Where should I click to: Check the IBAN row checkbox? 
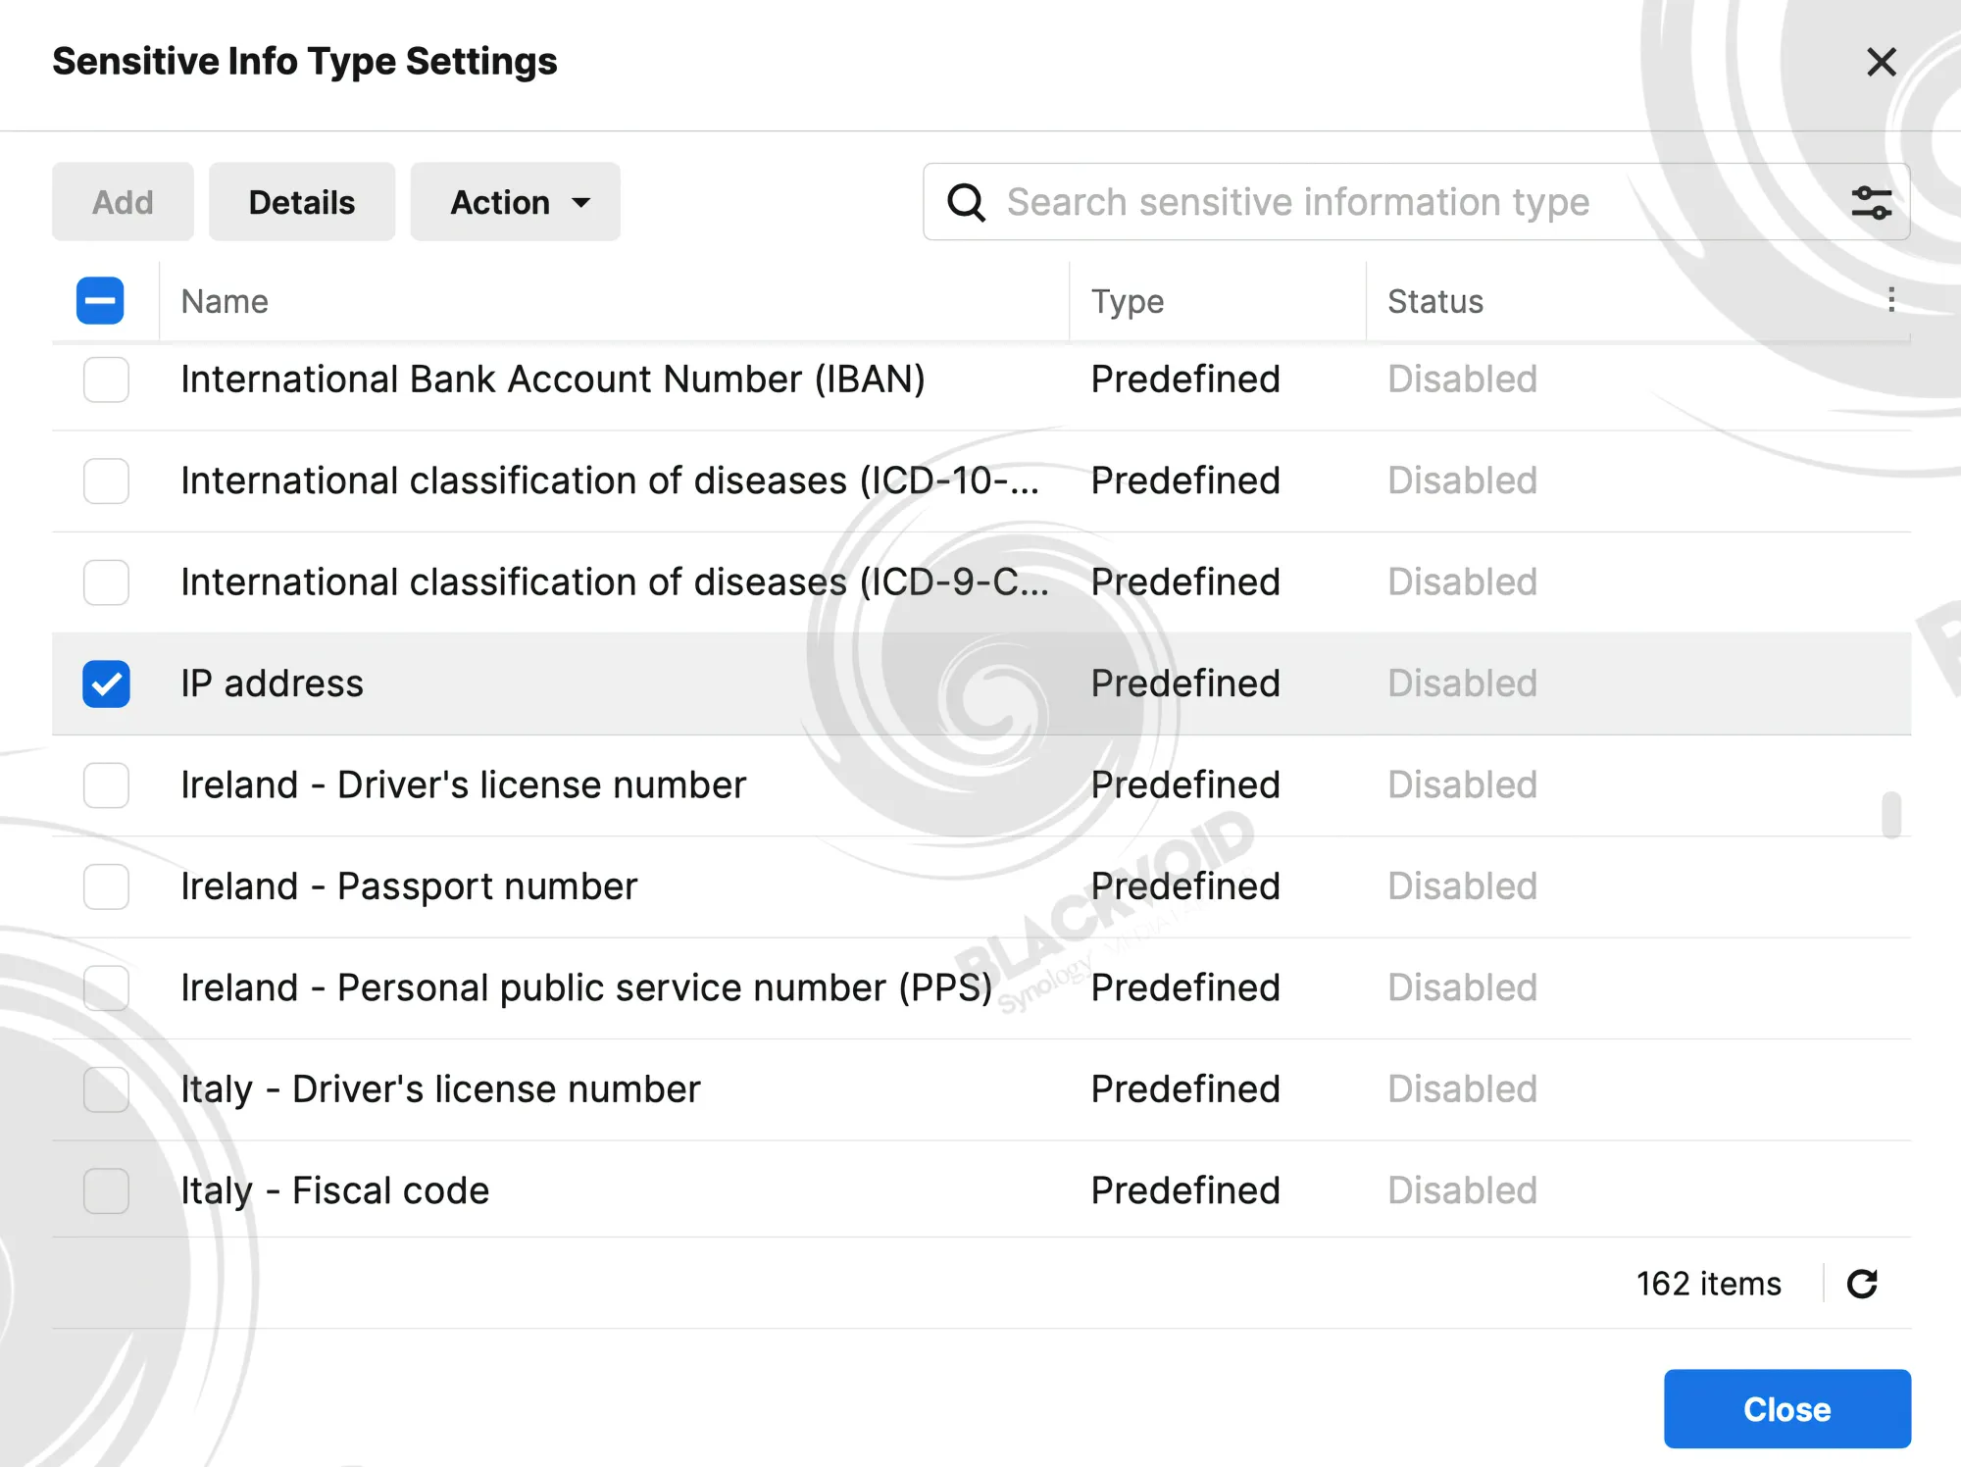click(106, 379)
